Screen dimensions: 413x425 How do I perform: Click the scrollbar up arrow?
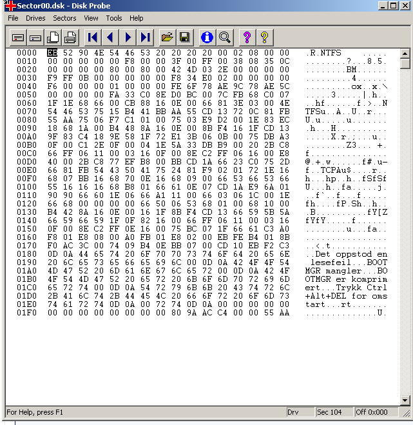tap(405, 54)
